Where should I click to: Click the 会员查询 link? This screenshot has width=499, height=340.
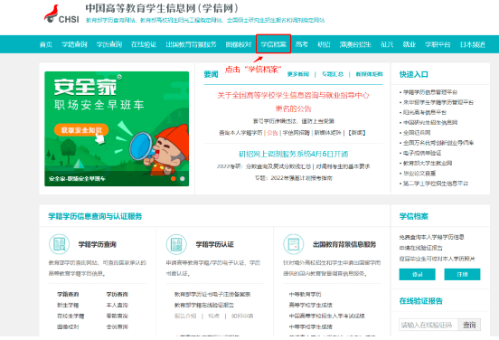coord(118,326)
